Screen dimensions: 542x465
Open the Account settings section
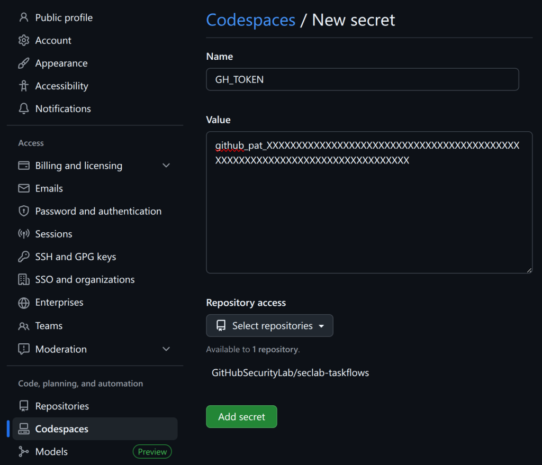pos(53,40)
